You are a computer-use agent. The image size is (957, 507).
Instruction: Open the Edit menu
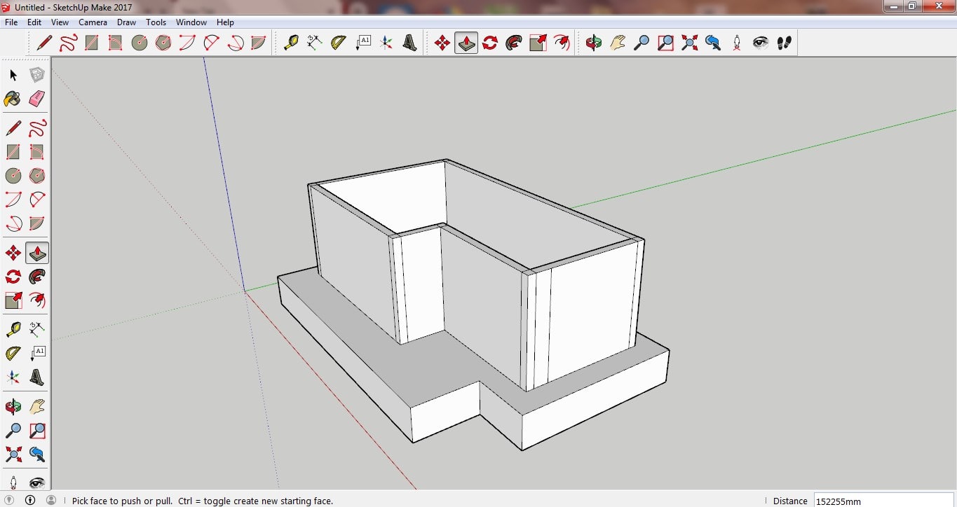tap(34, 22)
